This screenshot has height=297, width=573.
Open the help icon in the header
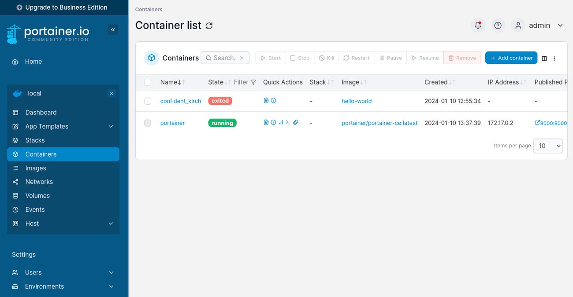(x=498, y=25)
